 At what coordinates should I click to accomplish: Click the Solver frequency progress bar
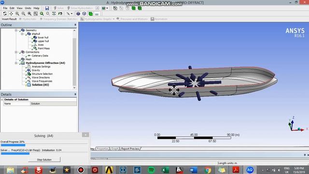(44, 154)
